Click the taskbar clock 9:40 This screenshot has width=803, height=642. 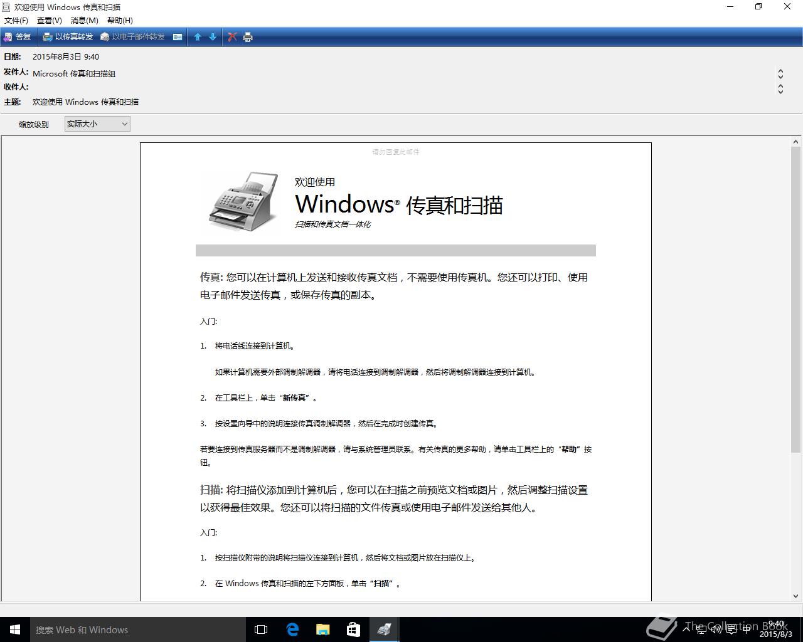[776, 629]
